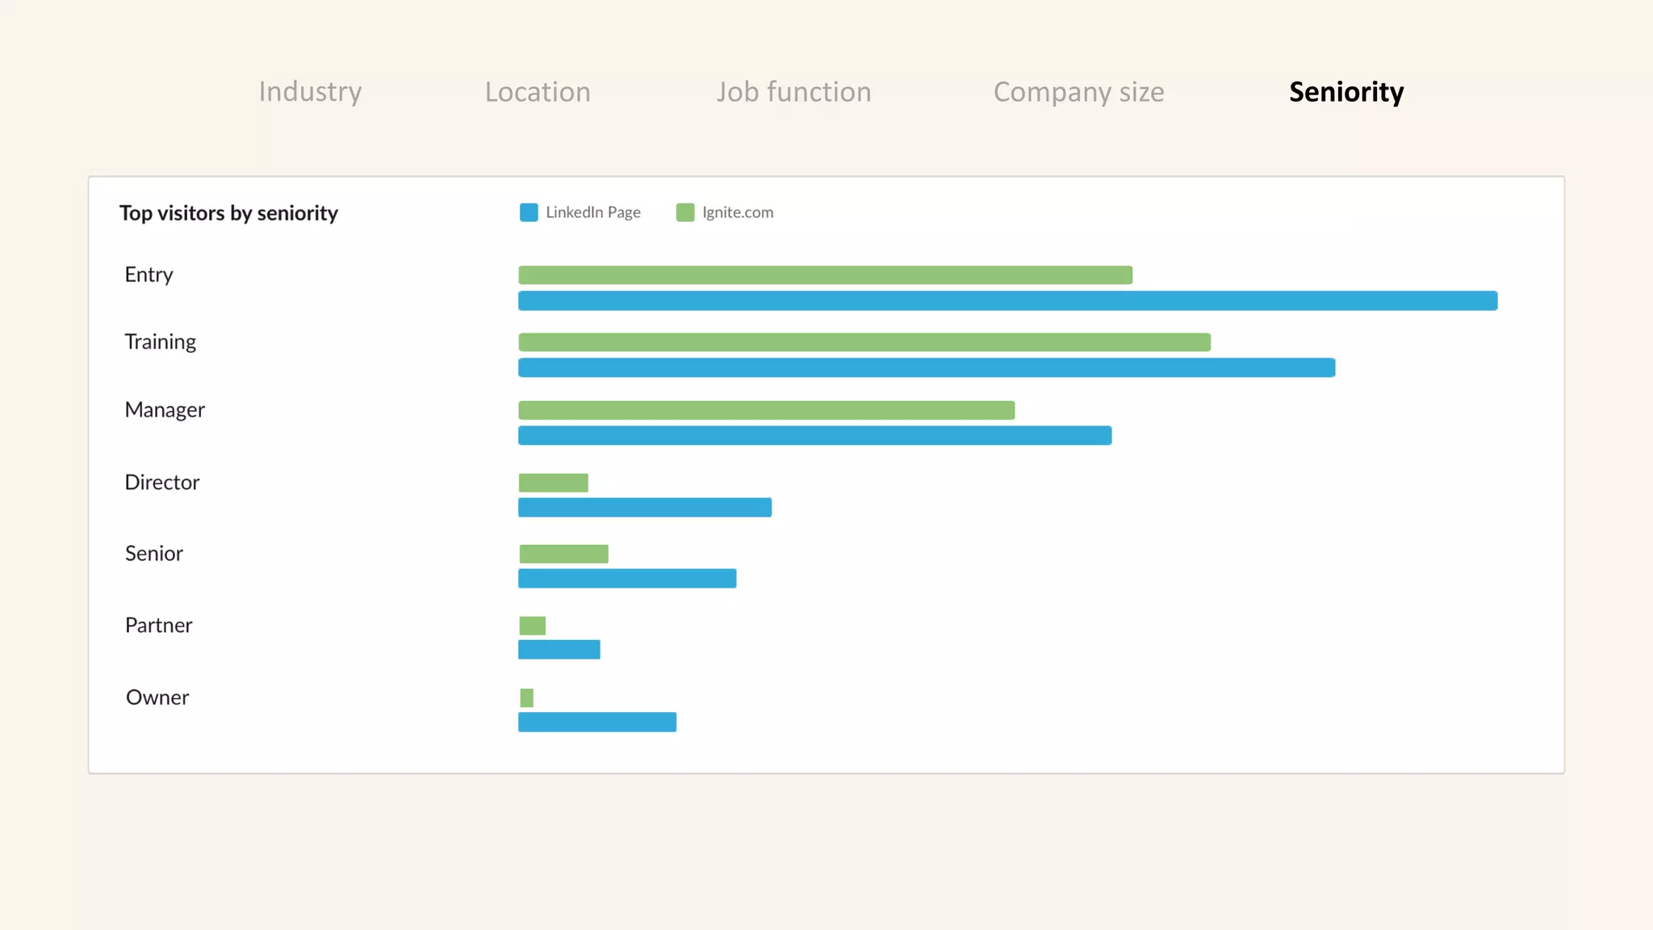
Task: Select the Owner row label
Action: 157,697
